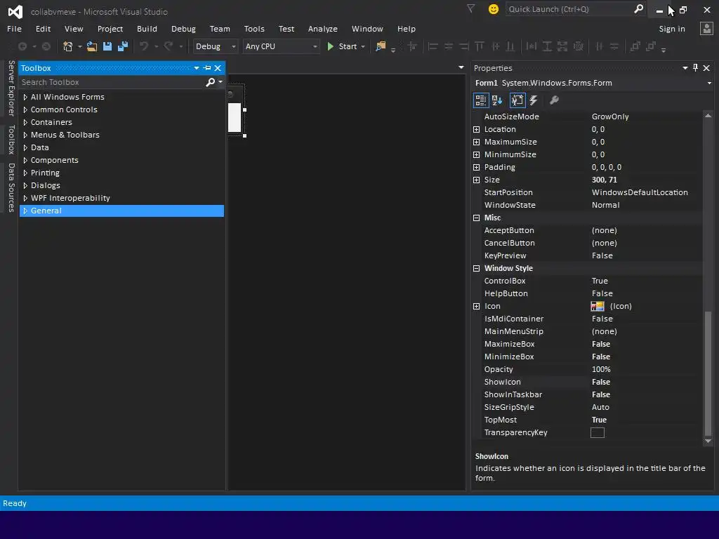Click the Property Pages wrench icon

[554, 100]
